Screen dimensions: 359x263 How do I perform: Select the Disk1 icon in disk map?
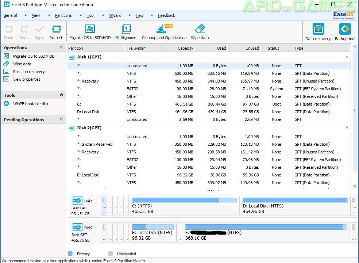point(77,201)
